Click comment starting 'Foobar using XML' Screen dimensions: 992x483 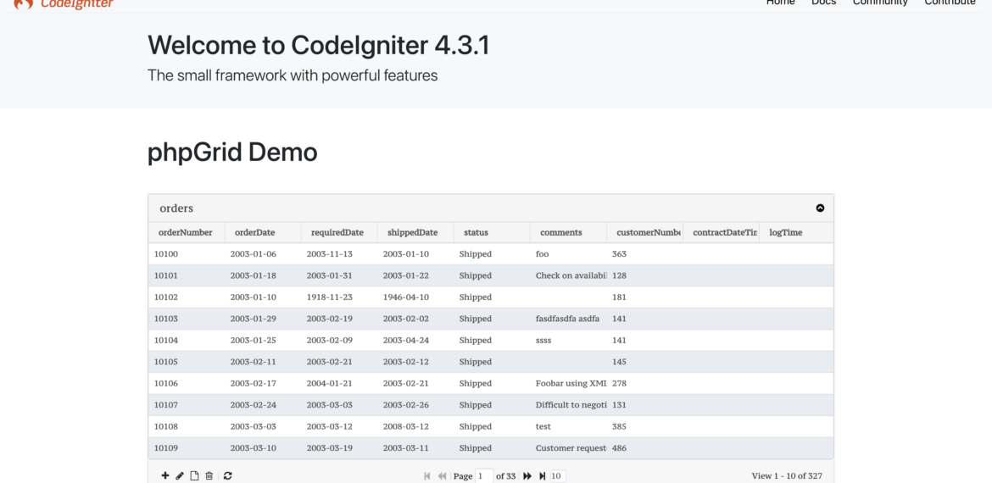(571, 383)
